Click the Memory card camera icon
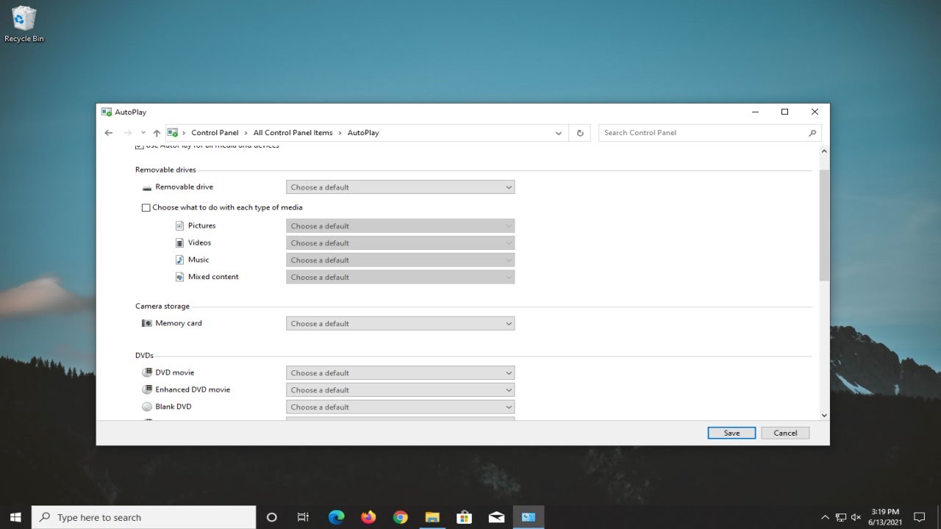 (x=147, y=323)
